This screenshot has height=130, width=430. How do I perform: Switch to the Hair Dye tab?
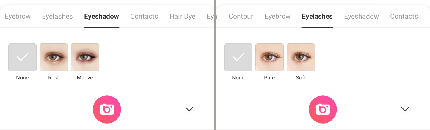[x=182, y=17]
